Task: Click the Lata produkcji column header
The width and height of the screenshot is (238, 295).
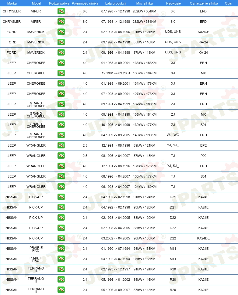Action: click(116, 3)
